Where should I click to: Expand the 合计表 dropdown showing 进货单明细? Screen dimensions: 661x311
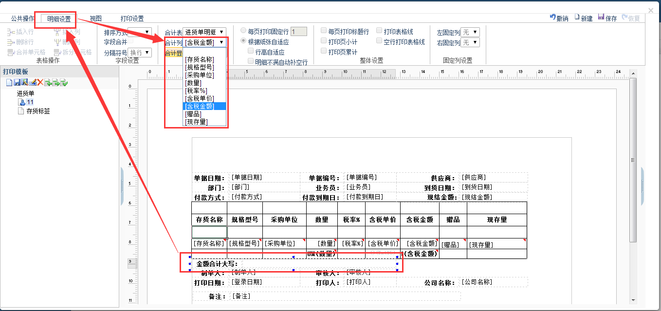(x=204, y=32)
